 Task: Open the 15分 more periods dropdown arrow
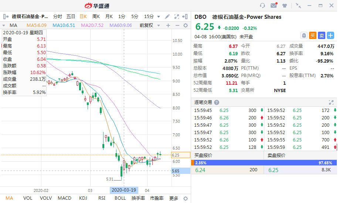click(x=159, y=17)
